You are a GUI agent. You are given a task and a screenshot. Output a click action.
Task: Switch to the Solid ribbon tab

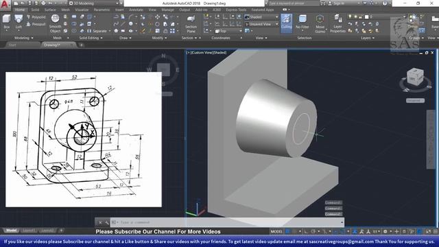[35, 10]
